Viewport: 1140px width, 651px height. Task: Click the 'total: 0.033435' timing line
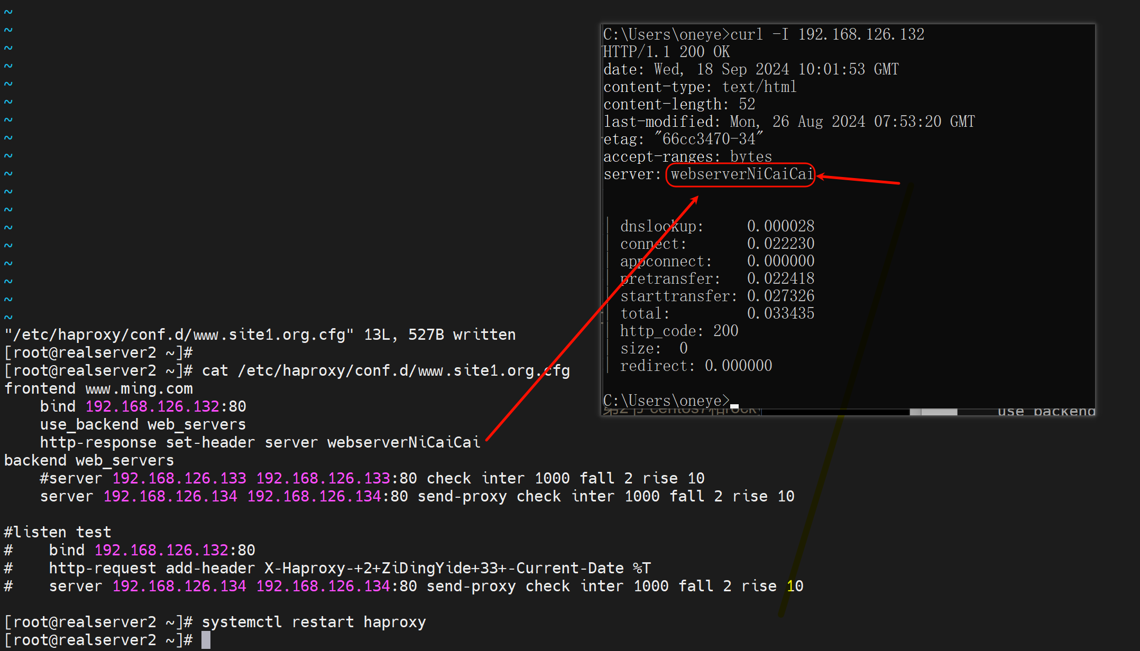(717, 313)
